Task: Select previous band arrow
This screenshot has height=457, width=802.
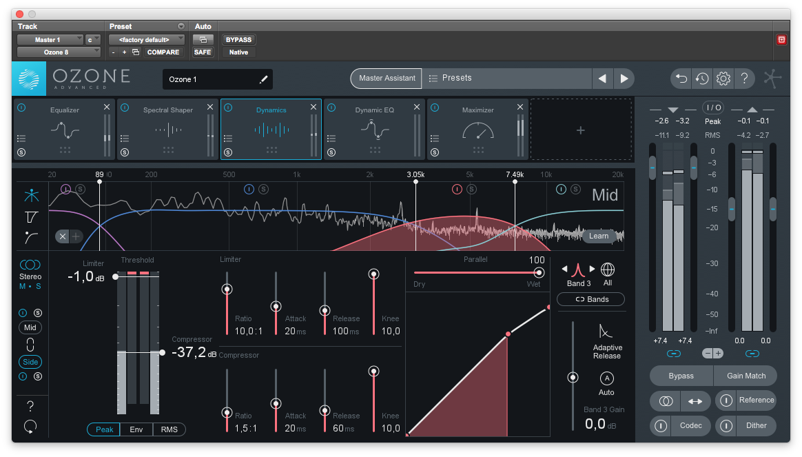Action: (564, 269)
